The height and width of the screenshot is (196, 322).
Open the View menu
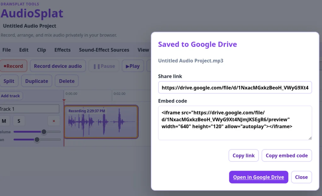[x=143, y=50]
